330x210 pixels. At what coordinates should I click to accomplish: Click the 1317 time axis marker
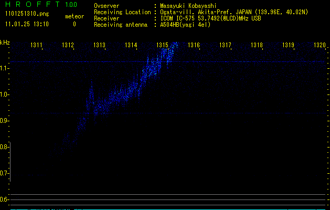(225, 45)
